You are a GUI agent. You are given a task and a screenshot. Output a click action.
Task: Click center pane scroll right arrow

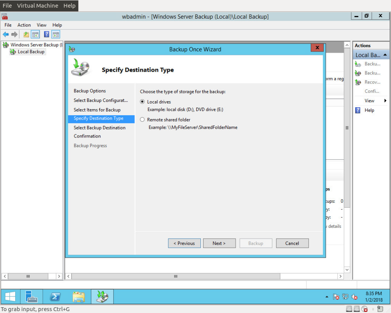pyautogui.click(x=341, y=276)
